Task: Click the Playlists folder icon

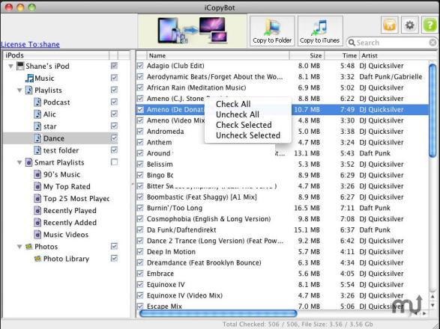Action: point(29,90)
